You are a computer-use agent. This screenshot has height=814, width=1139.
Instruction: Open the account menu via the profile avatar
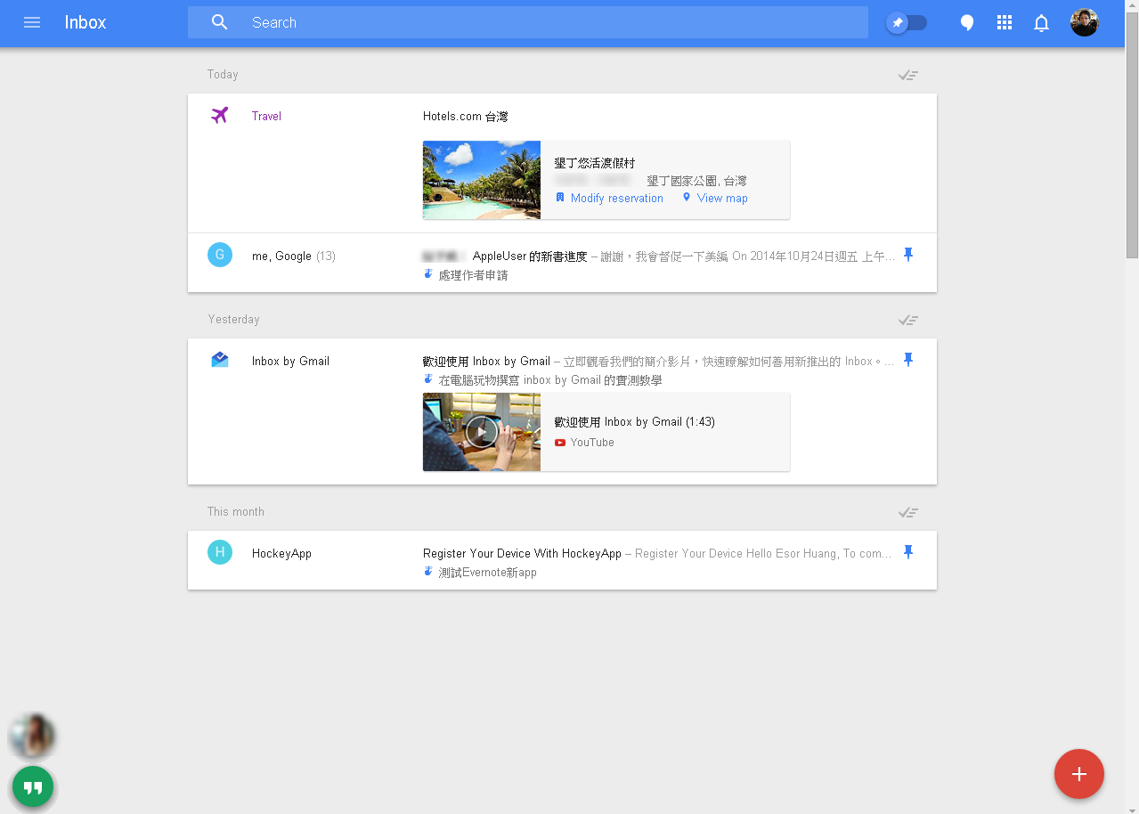(1084, 22)
